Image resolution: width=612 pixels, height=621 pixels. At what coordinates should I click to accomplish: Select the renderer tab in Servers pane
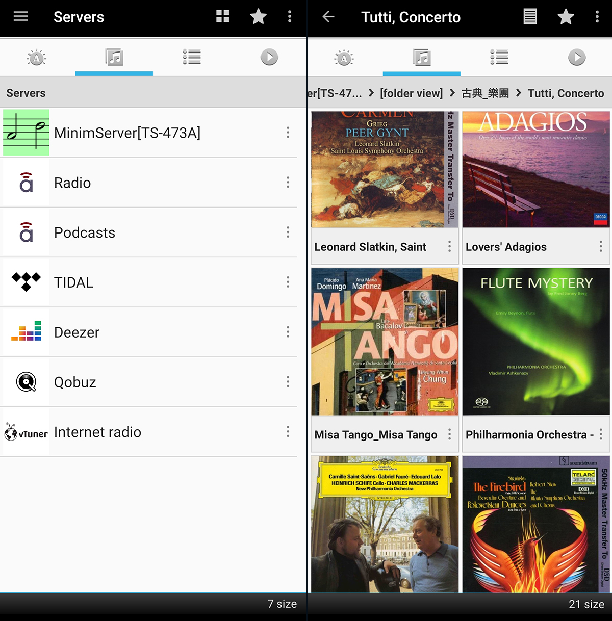37,57
